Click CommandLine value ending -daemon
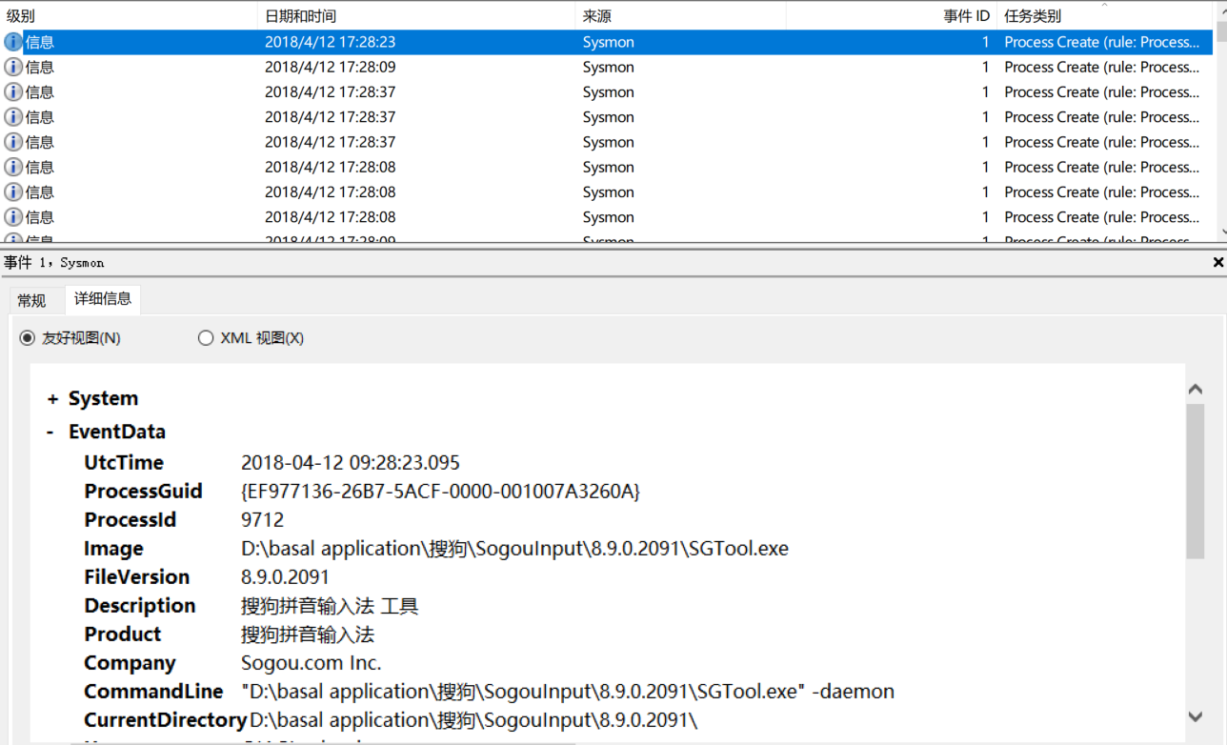This screenshot has height=745, width=1227. pyautogui.click(x=568, y=692)
